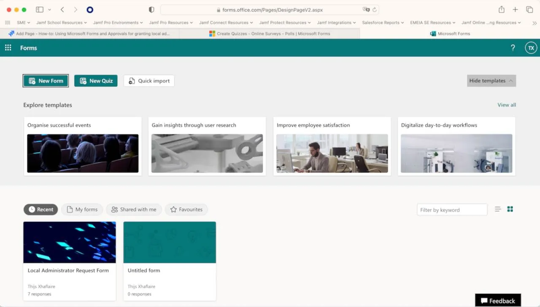Switch forms view to list layout

[498, 209]
